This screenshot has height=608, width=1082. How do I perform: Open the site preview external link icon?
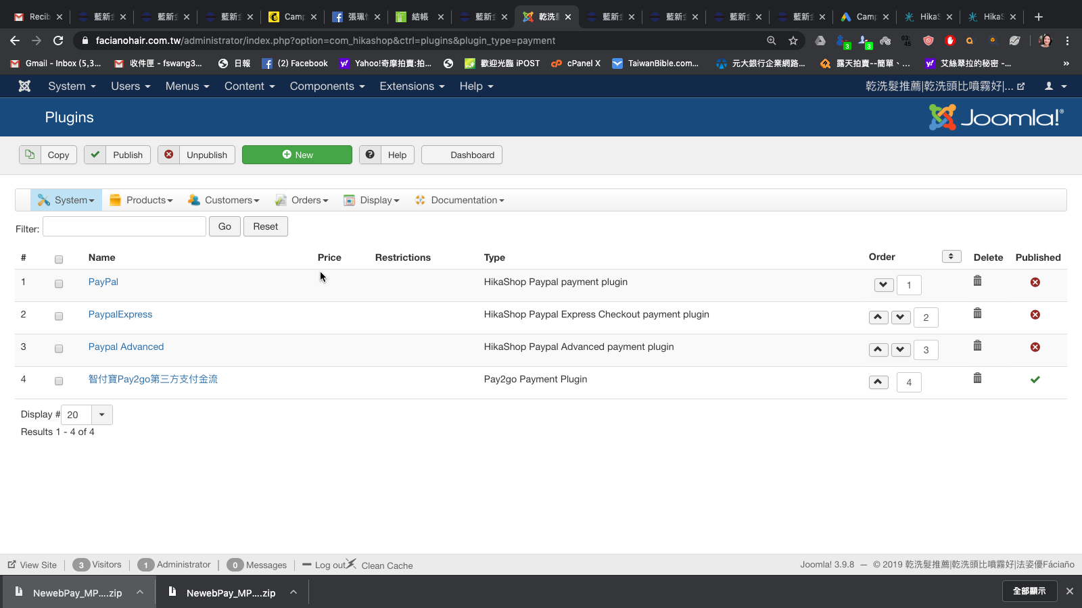tap(1021, 86)
